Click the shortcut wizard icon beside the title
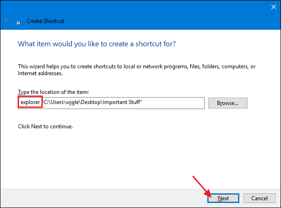 (18, 21)
